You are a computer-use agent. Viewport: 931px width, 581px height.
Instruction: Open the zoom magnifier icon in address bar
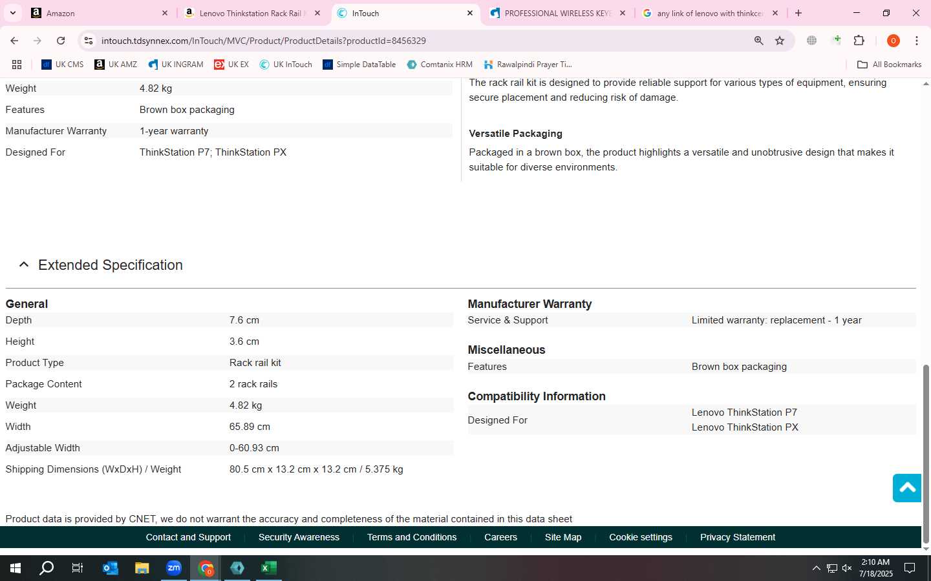pyautogui.click(x=758, y=41)
